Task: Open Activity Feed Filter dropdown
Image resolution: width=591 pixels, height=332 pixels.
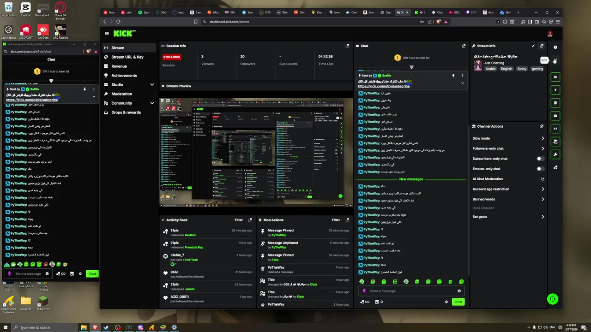Action: point(239,220)
